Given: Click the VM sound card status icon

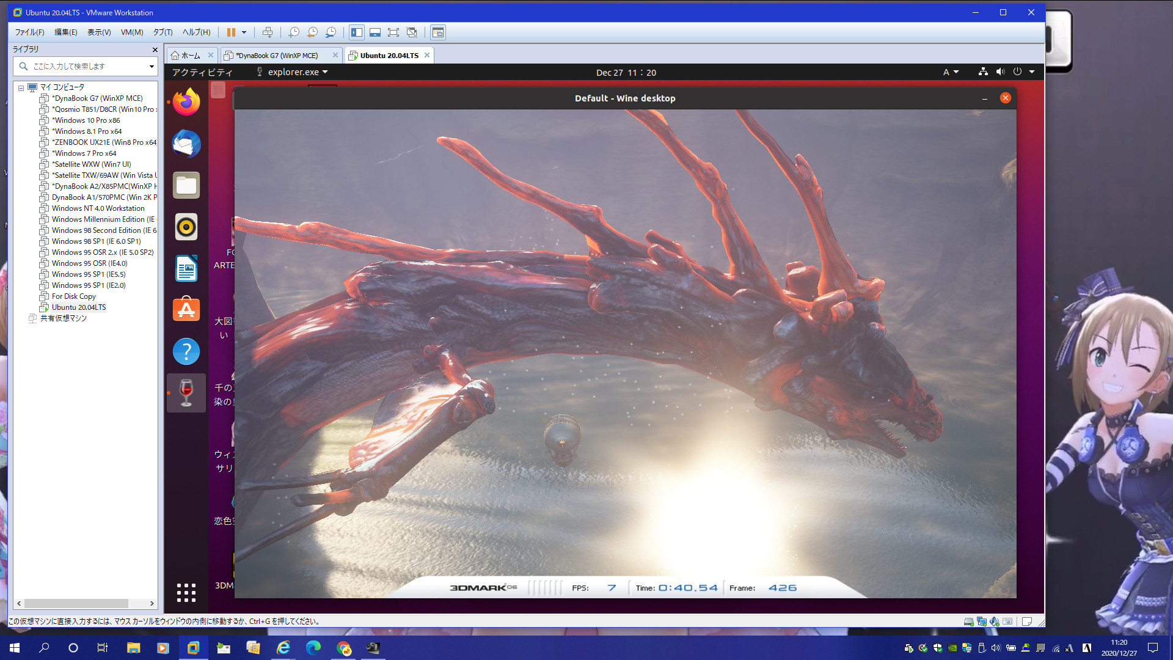Looking at the screenshot, I should click(995, 621).
